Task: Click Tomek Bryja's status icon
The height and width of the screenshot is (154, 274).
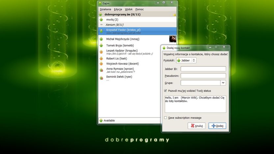Action: pos(101,45)
